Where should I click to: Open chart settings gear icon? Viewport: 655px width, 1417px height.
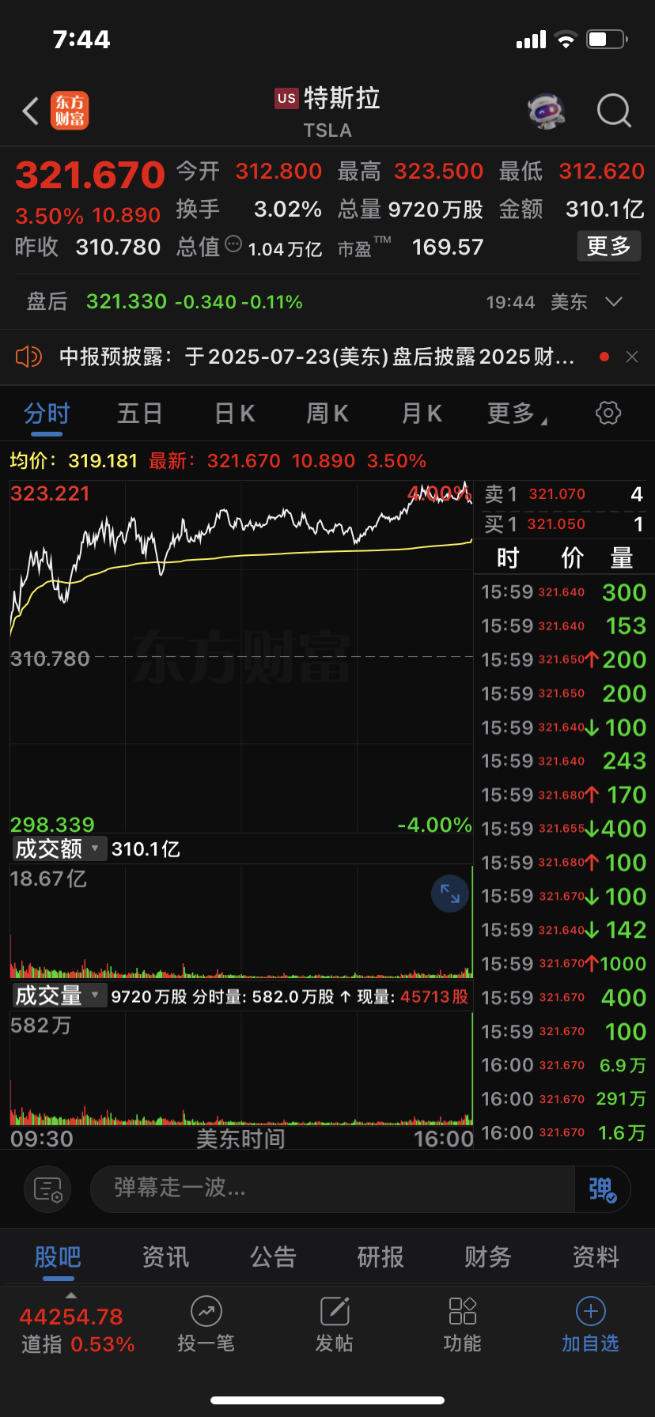coord(608,413)
